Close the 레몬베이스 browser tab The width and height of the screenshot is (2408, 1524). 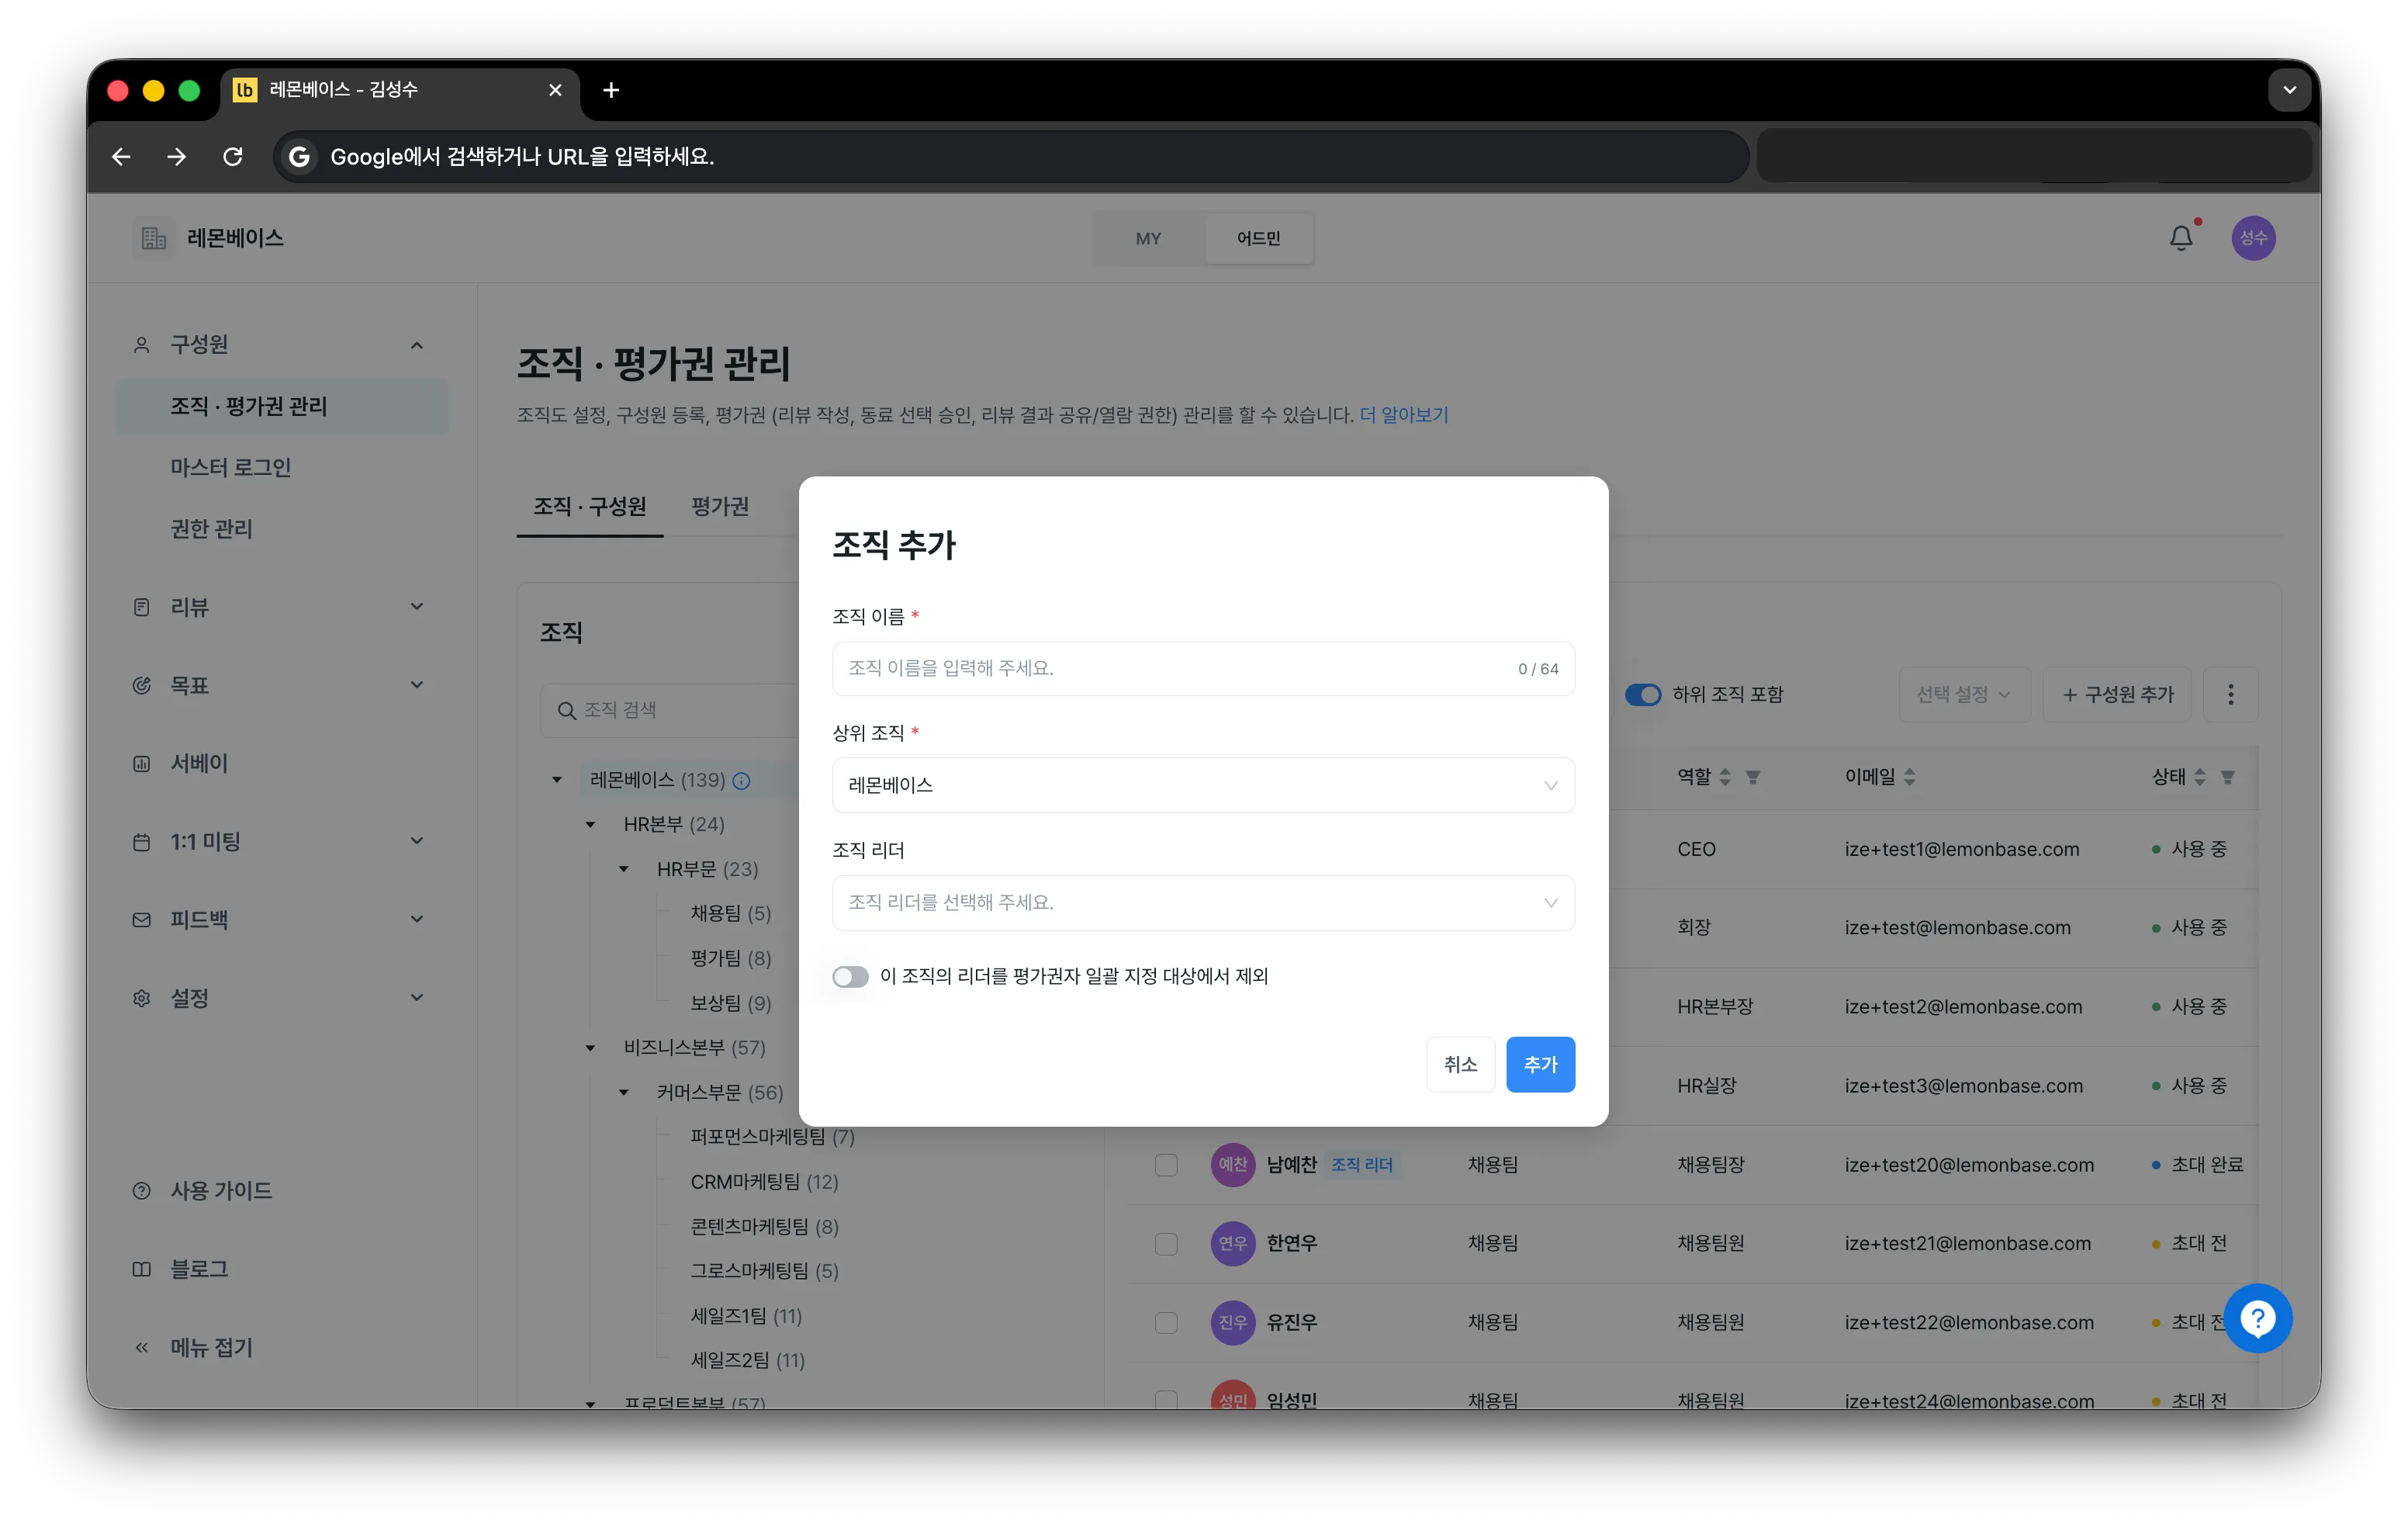(x=555, y=90)
